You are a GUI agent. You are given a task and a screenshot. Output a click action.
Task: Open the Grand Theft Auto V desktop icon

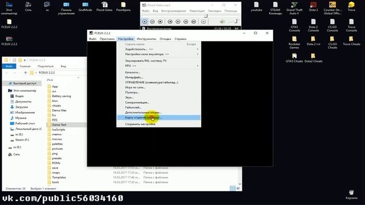(294, 8)
